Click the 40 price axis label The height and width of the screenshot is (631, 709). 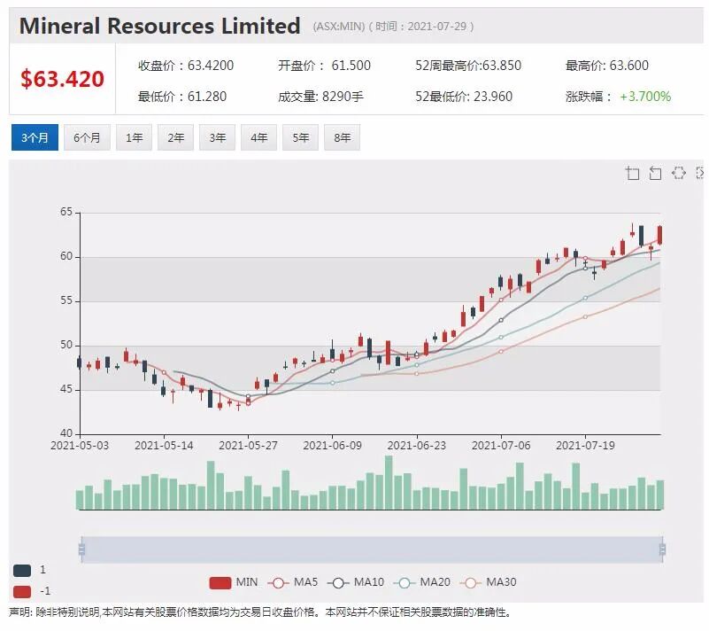click(x=66, y=433)
